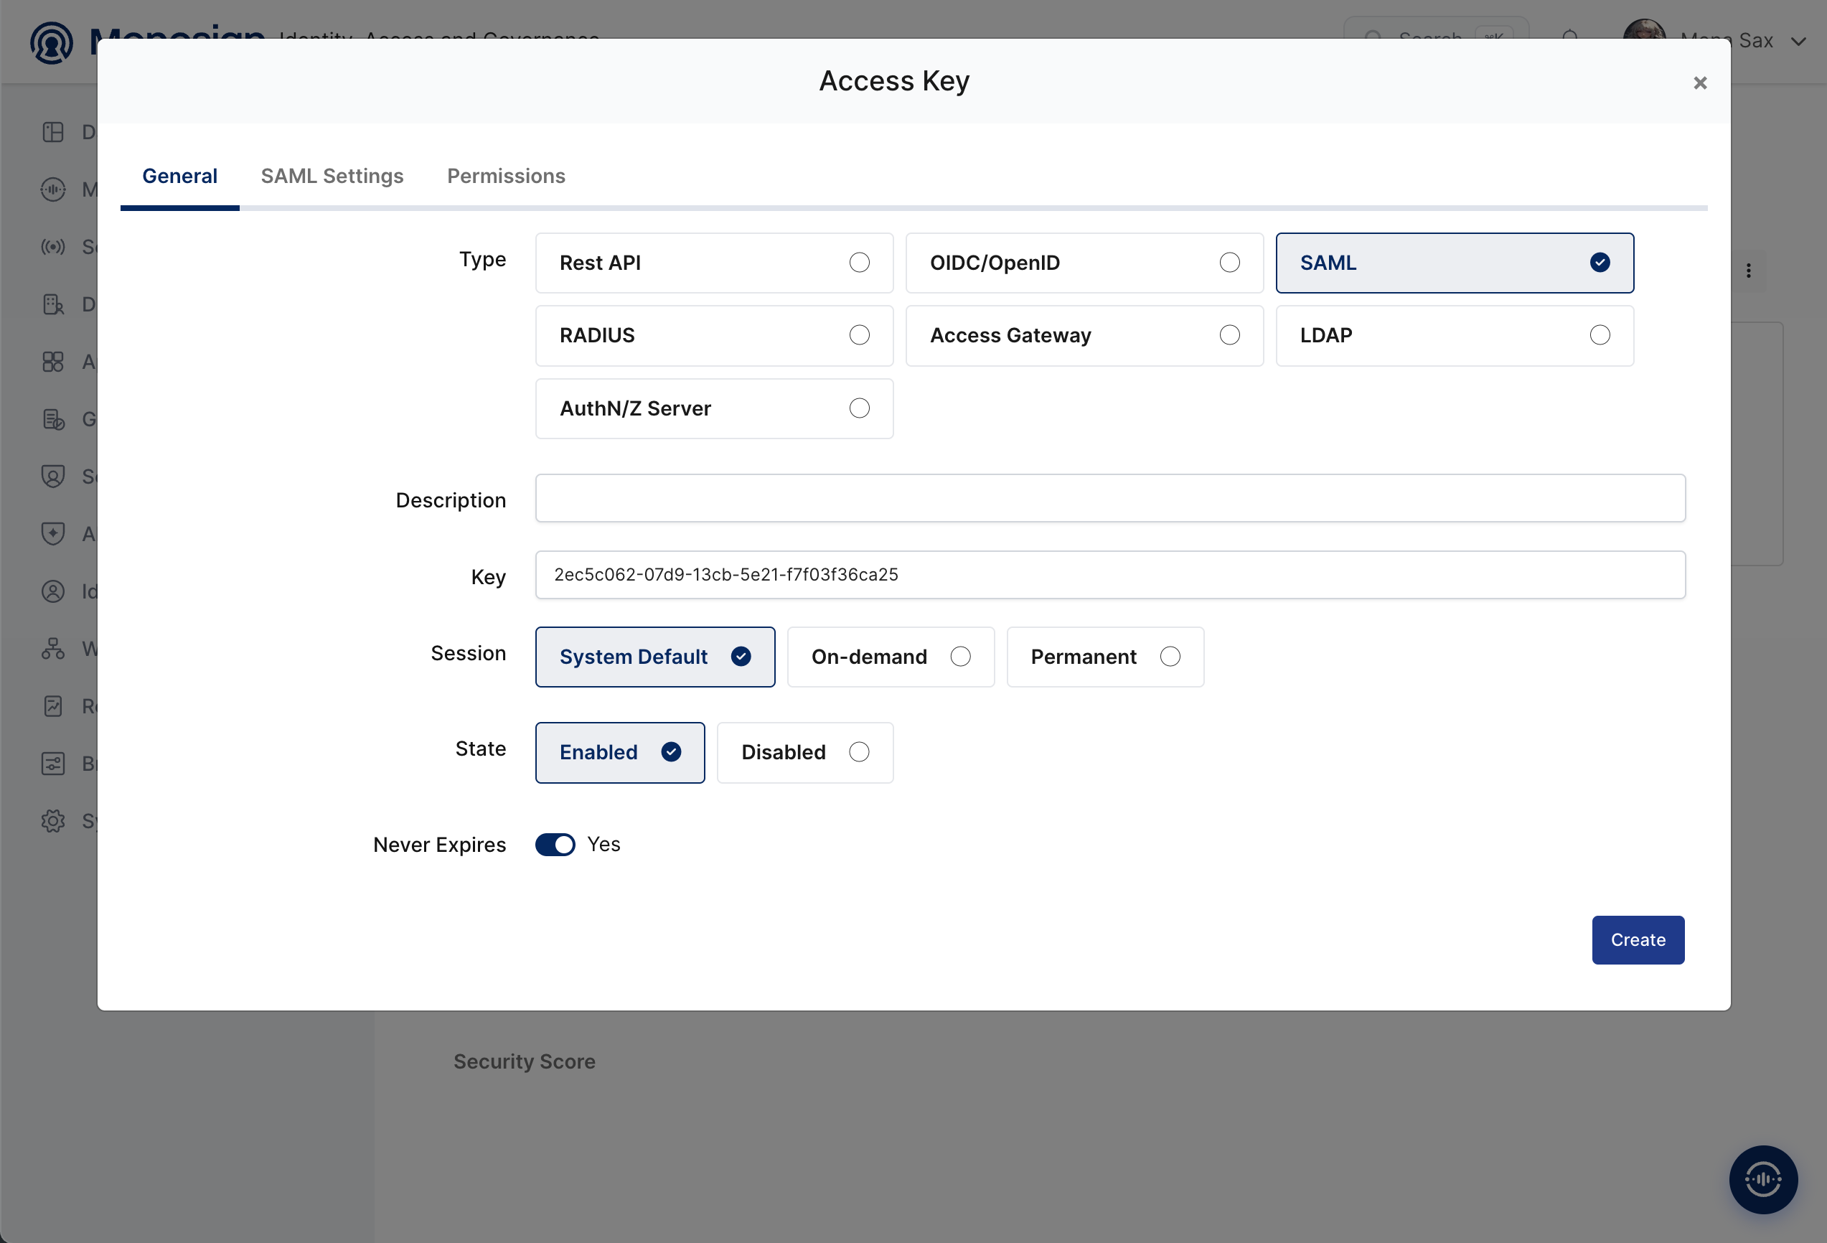Click the broadcast signal sidebar icon

(x=52, y=247)
